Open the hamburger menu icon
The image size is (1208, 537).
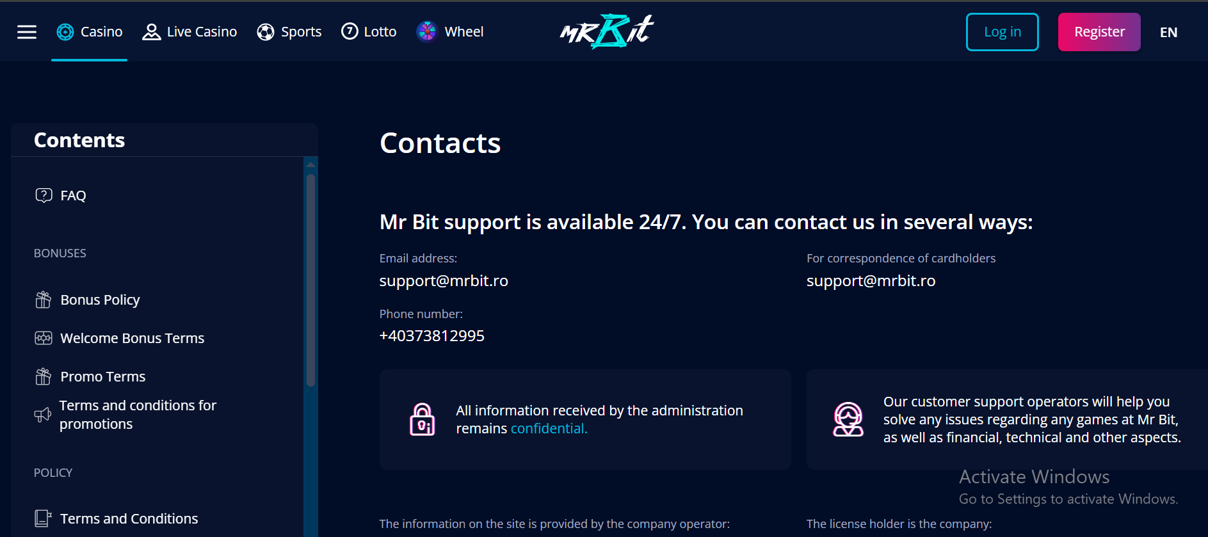click(x=27, y=32)
